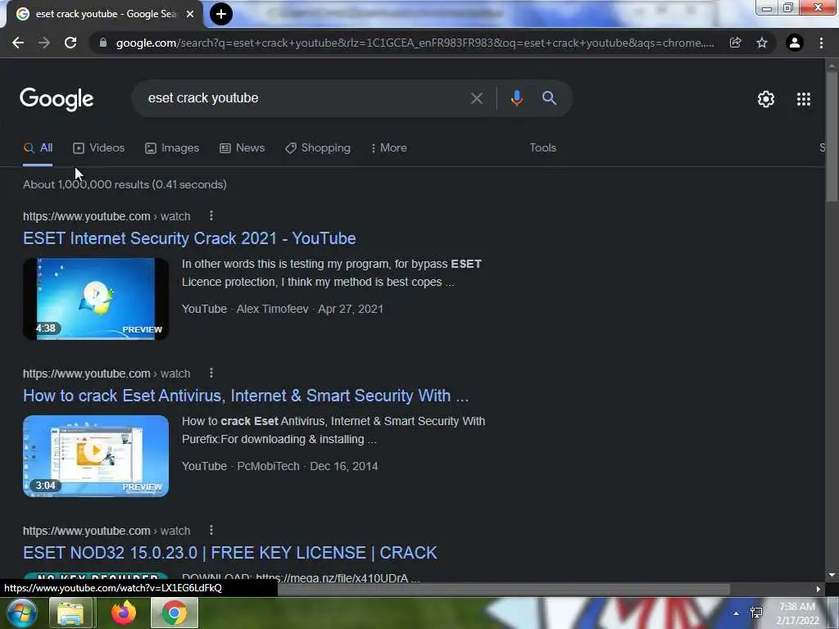Open the Chrome profile icon
This screenshot has height=629, width=839.
click(x=795, y=43)
